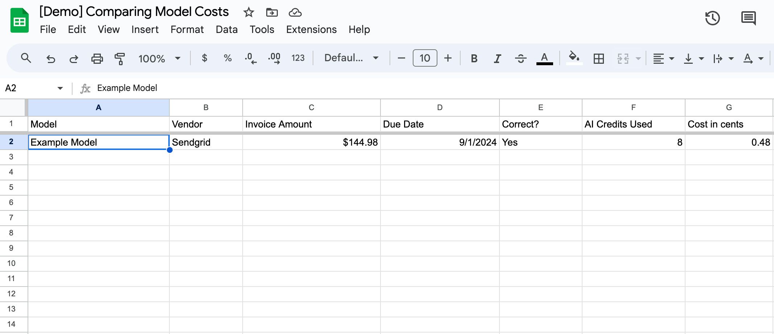The image size is (774, 334).
Task: Open the font family dropdown
Action: [351, 58]
